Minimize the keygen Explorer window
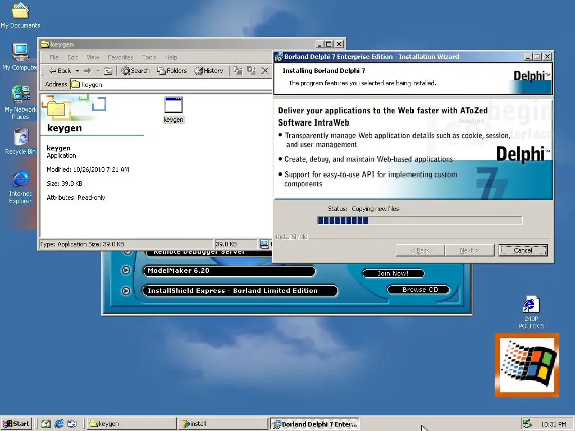The image size is (575, 431). pyautogui.click(x=320, y=44)
